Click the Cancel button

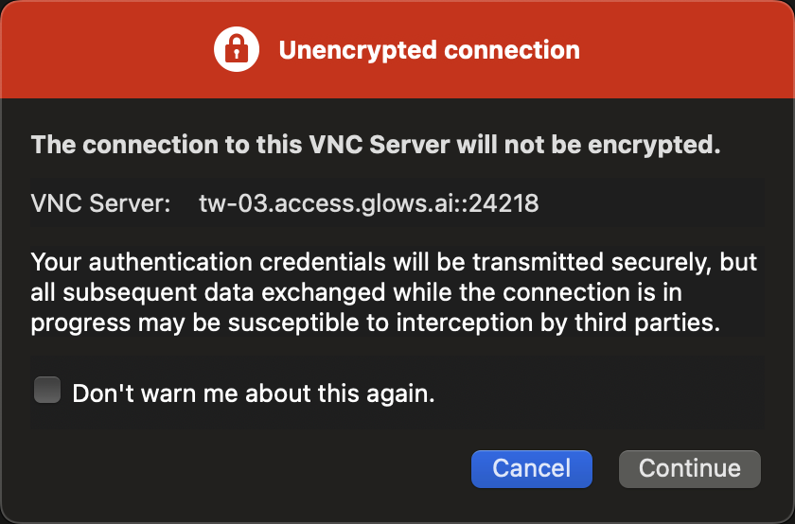(531, 469)
